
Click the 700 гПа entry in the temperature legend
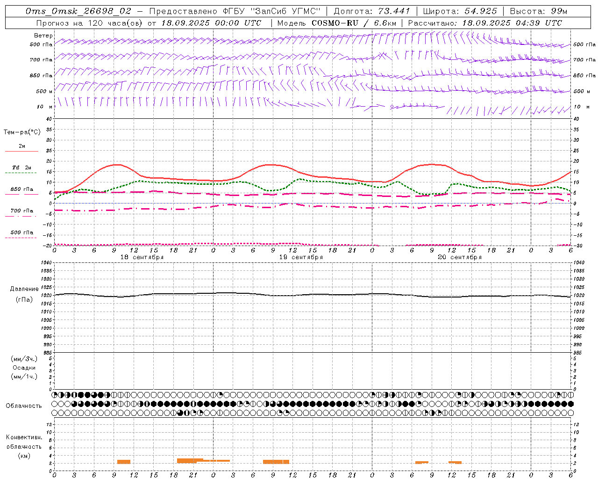click(x=21, y=211)
